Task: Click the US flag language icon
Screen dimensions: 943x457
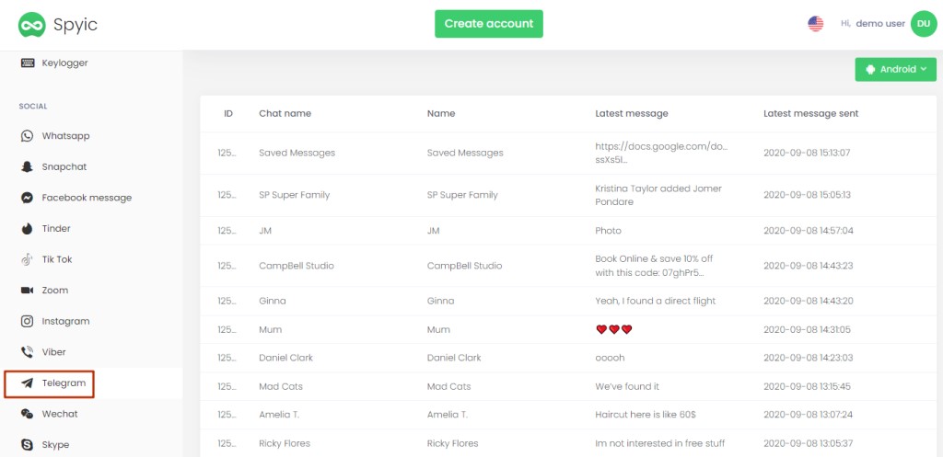Action: 816,24
